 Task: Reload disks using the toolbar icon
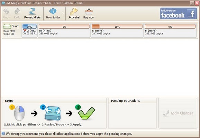[x=33, y=11]
